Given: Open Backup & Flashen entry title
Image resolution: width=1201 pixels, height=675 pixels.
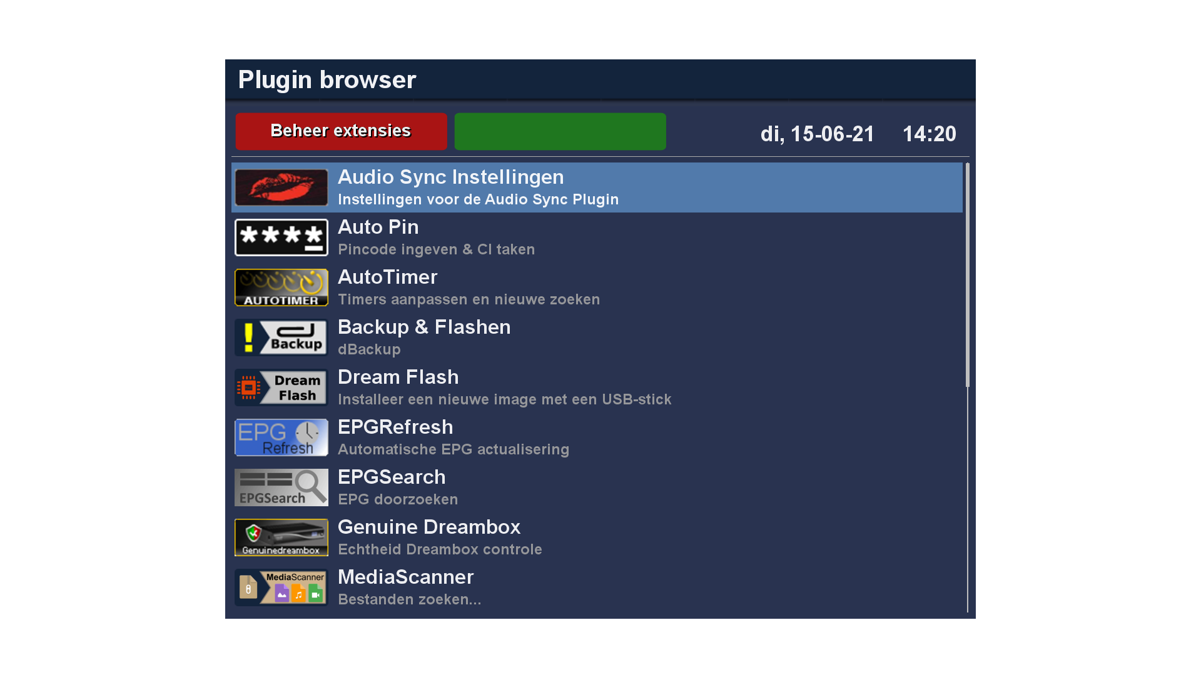Looking at the screenshot, I should point(424,327).
